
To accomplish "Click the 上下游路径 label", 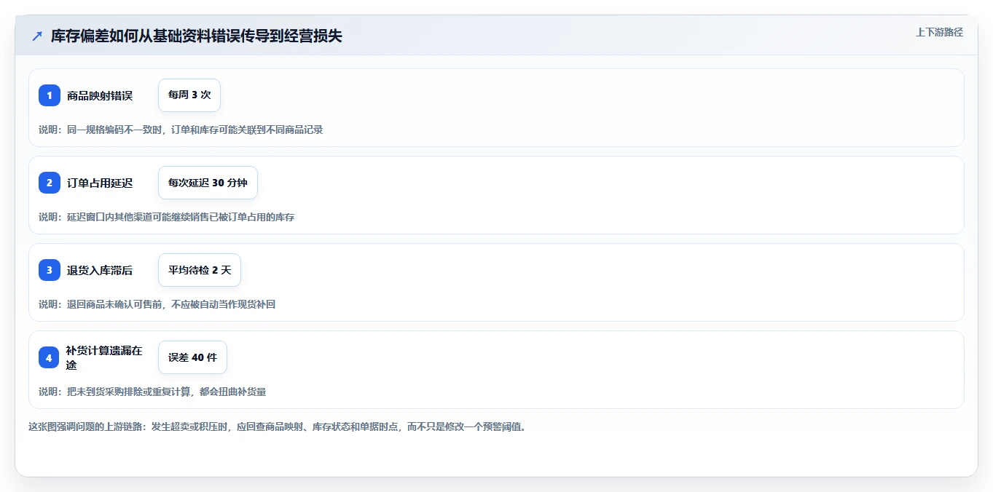I will click(939, 32).
